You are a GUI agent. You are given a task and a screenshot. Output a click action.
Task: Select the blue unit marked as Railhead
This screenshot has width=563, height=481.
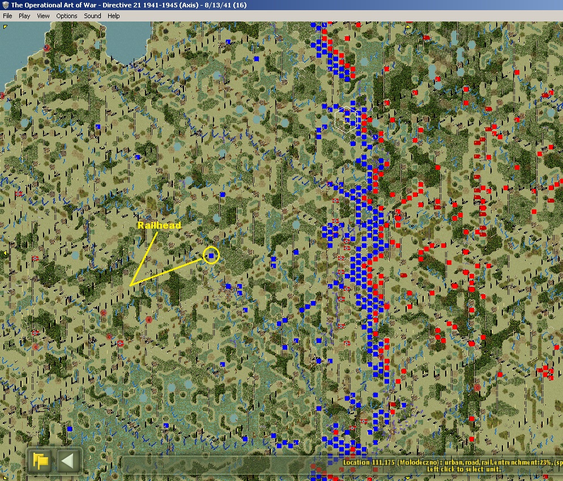point(211,255)
